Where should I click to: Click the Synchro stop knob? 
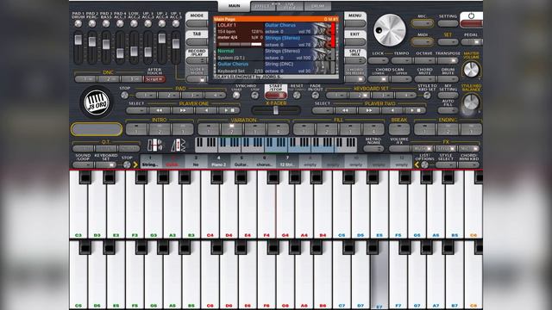(255, 96)
